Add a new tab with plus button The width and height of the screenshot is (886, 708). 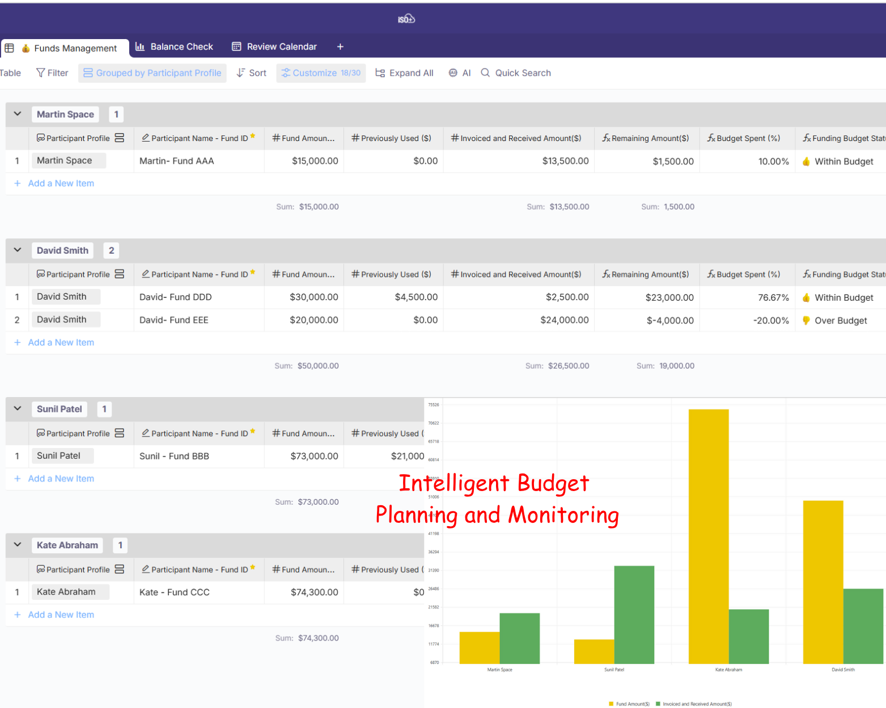[x=340, y=47]
